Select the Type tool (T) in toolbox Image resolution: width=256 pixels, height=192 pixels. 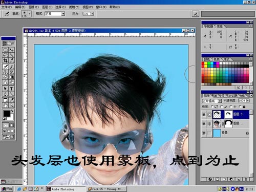[x=12, y=89]
